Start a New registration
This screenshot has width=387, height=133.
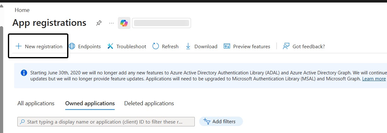pos(39,46)
